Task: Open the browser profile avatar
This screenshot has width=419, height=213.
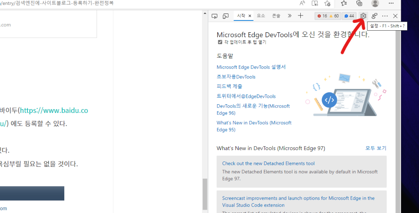Action: pos(375,3)
